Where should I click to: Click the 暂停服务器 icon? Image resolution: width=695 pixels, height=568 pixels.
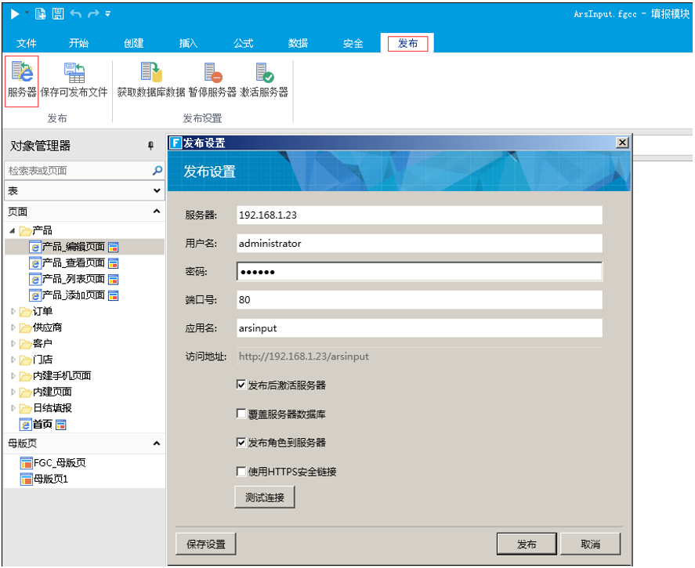click(x=212, y=74)
